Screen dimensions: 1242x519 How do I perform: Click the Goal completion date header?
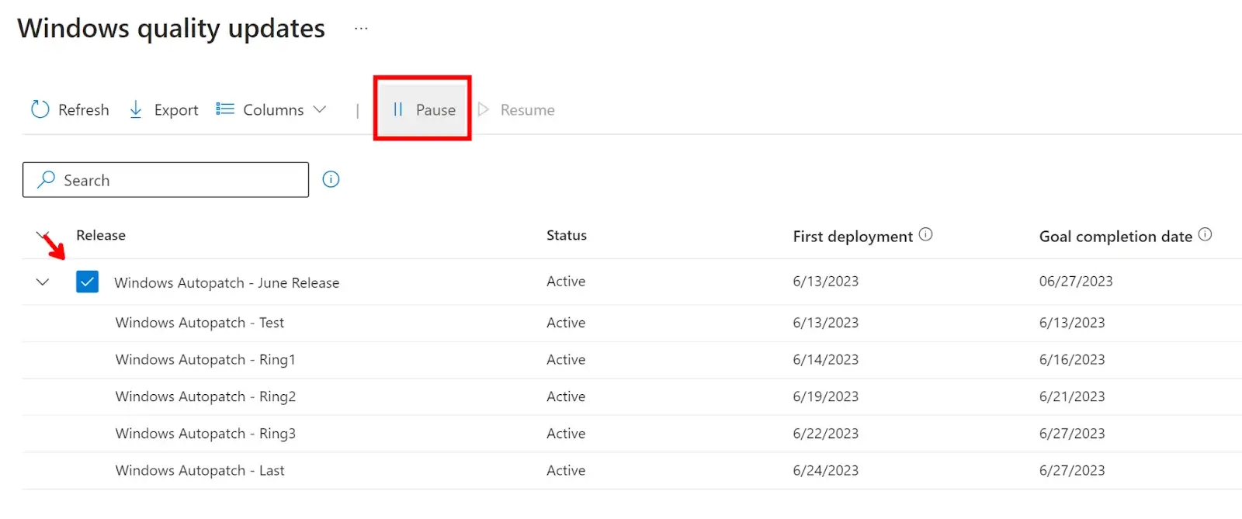1115,236
